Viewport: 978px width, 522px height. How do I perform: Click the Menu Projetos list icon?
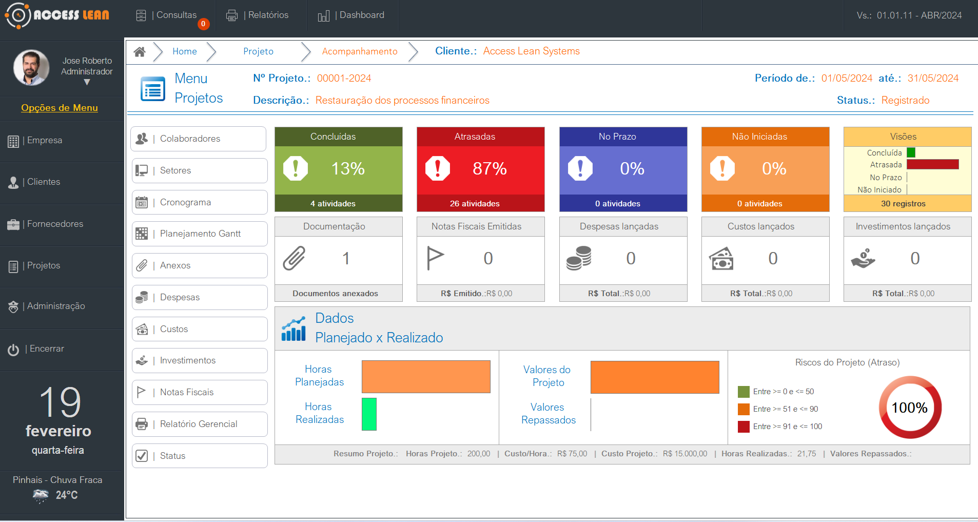153,89
